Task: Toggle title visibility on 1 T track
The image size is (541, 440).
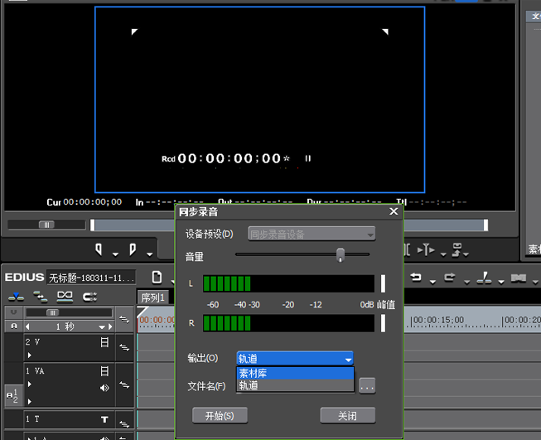Action: pos(104,419)
